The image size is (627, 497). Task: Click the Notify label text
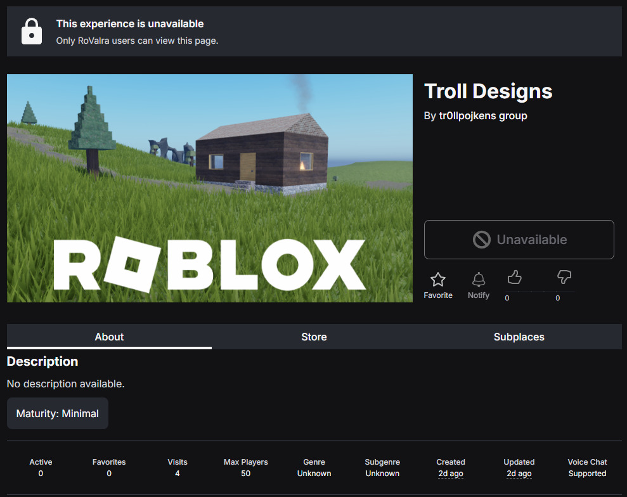(x=479, y=295)
